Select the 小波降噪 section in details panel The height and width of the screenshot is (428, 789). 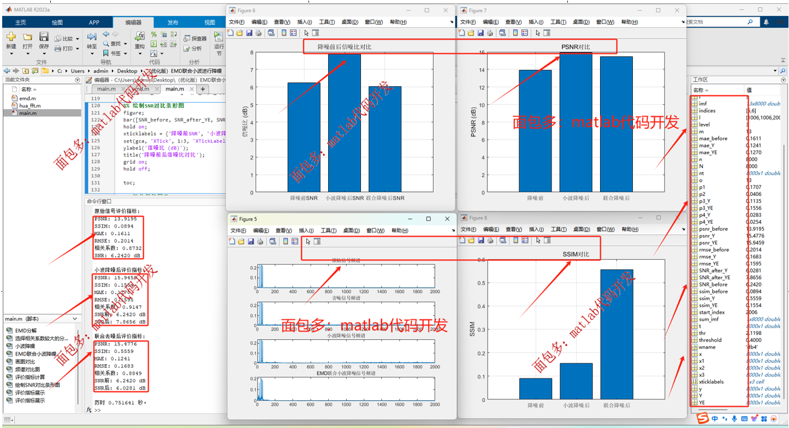click(25, 346)
